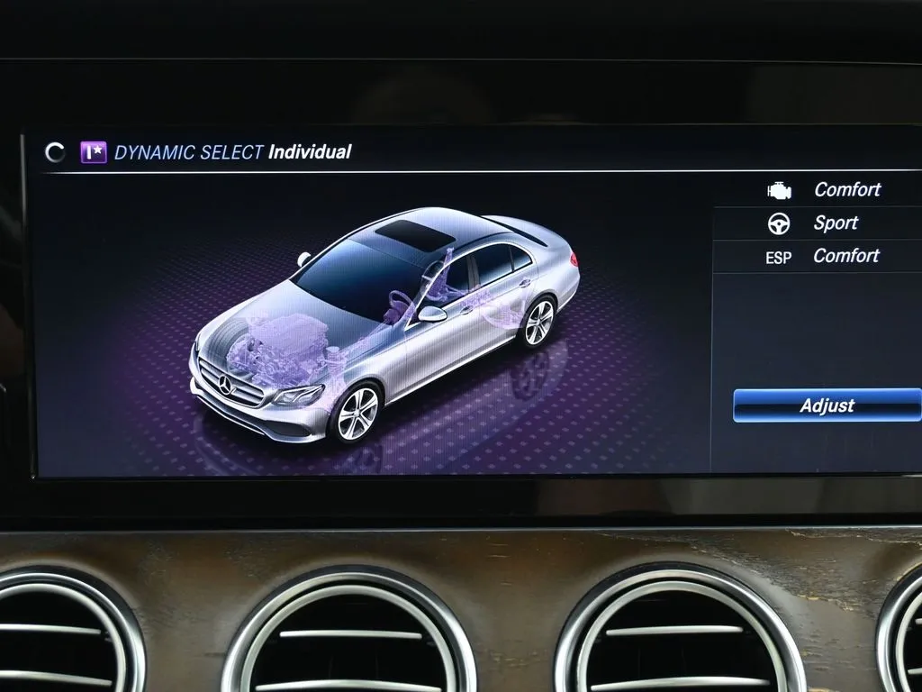
Task: Tap the ESP label
Action: [x=779, y=258]
